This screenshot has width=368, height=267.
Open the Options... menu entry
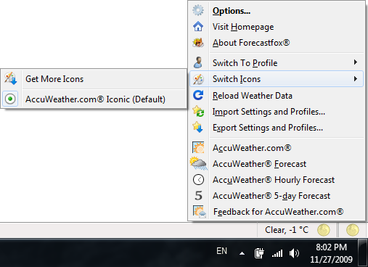[x=277, y=10]
